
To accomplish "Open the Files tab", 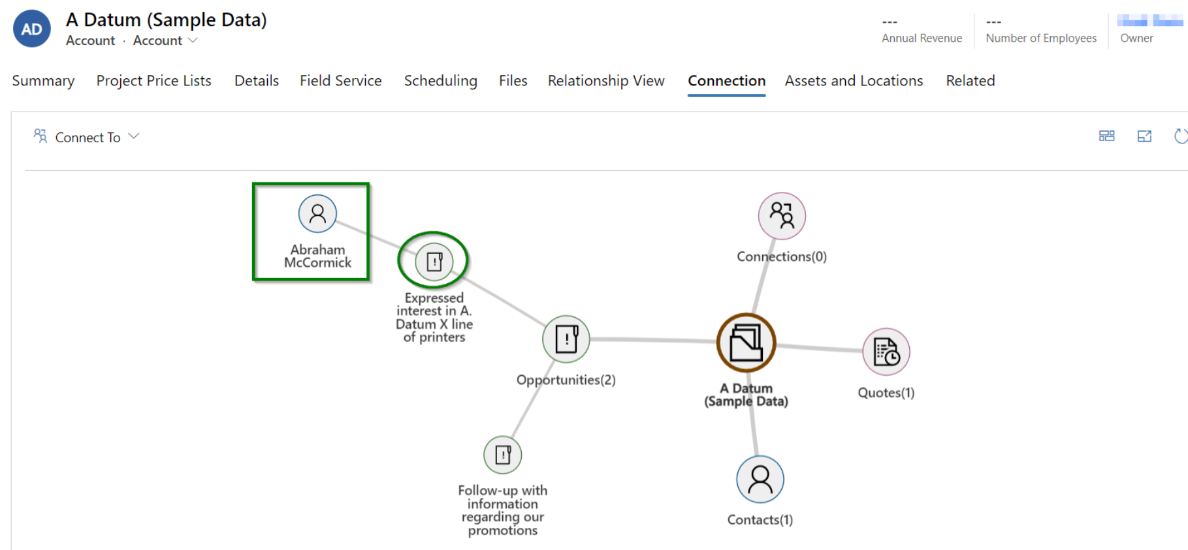I will (x=513, y=81).
